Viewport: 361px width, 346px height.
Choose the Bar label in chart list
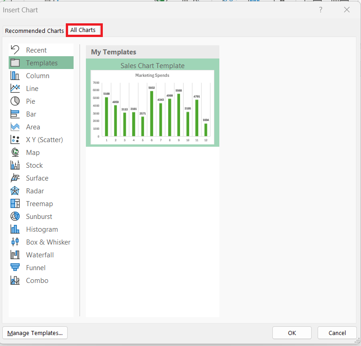31,114
